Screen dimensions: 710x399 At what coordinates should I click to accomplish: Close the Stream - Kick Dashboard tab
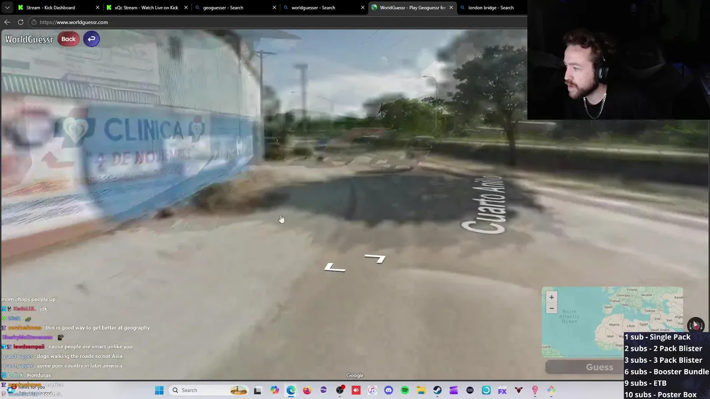98,8
